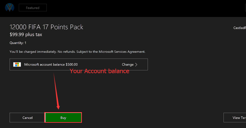Select the 12000 FIFA 17 Points Pack title

click(46, 27)
